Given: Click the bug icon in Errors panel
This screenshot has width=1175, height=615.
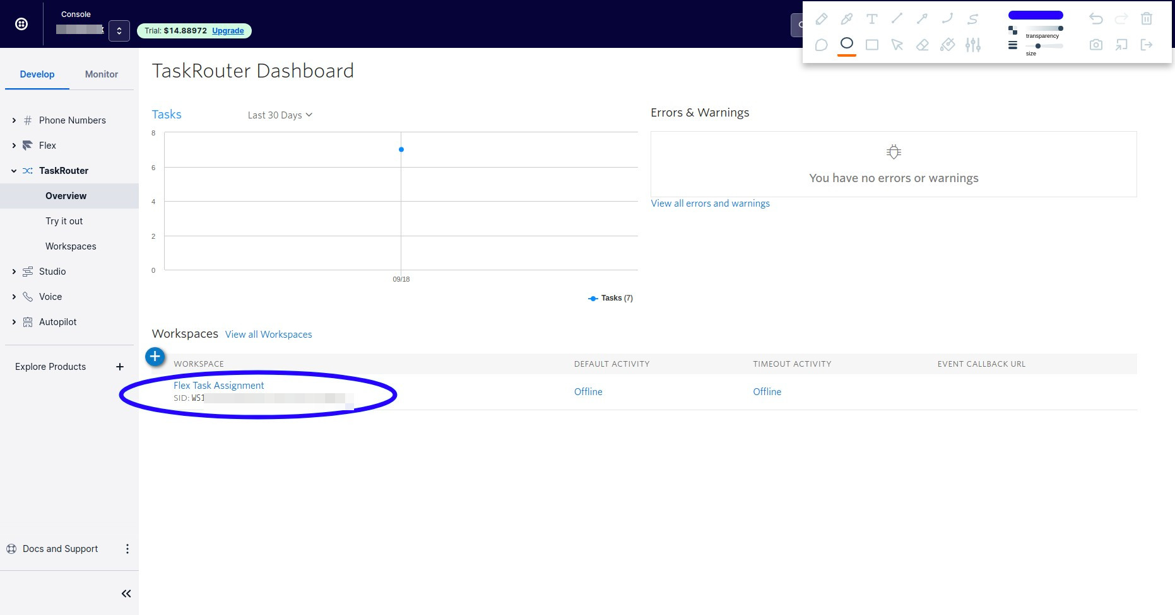Looking at the screenshot, I should pyautogui.click(x=894, y=152).
